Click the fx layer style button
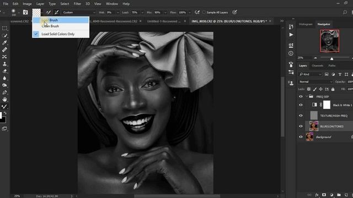 (317, 195)
